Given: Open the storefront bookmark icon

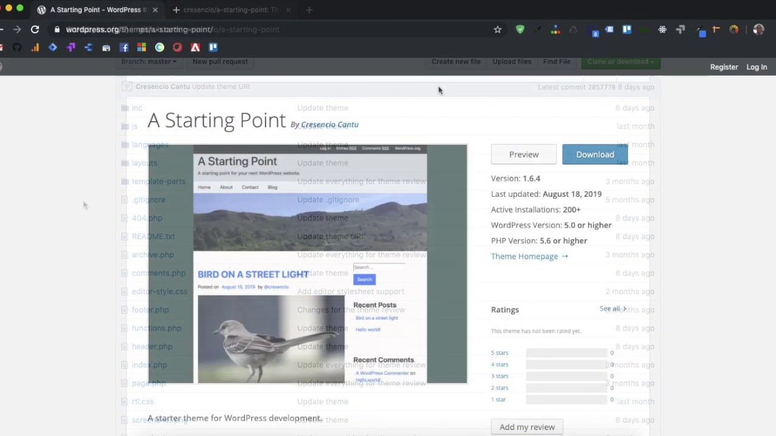Looking at the screenshot, I should pos(106,47).
